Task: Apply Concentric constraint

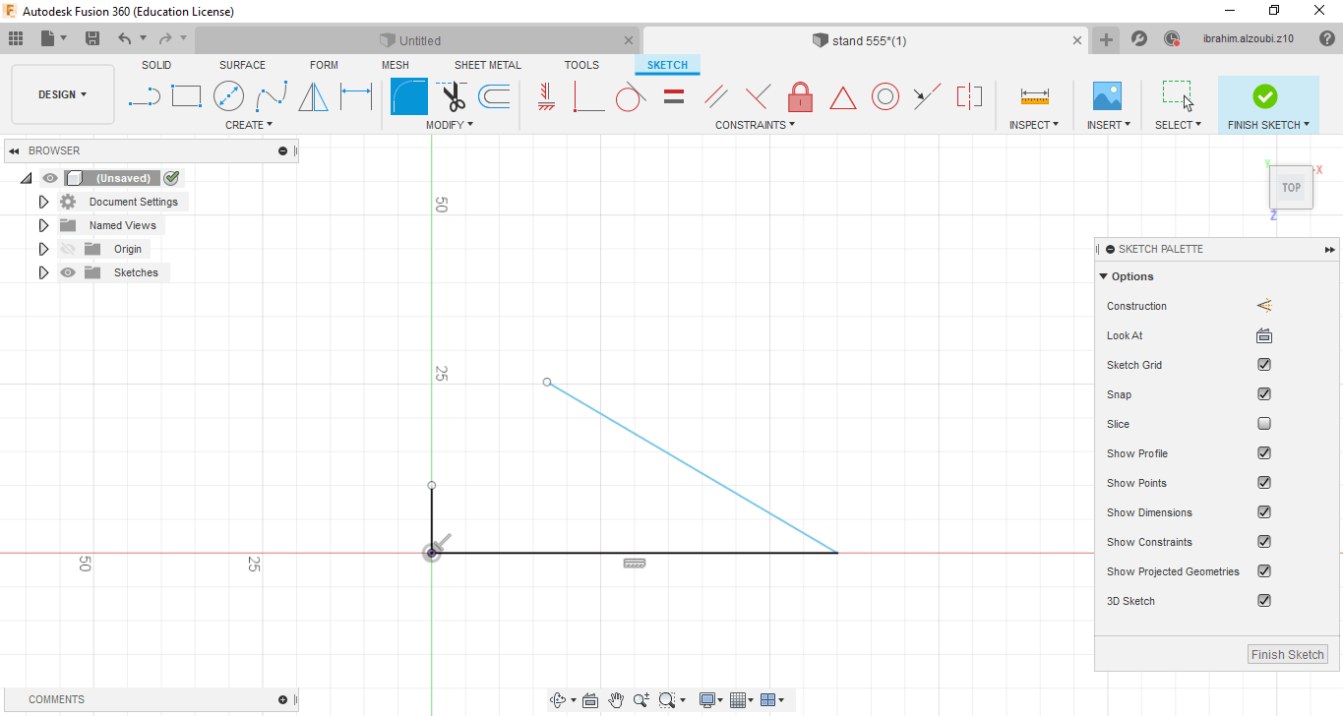Action: point(885,96)
